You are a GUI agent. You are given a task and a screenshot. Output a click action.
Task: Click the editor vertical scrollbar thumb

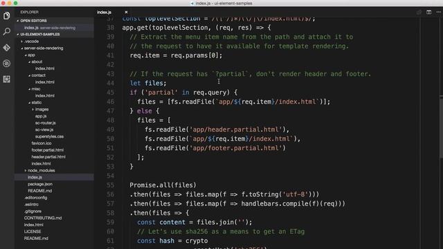441,127
